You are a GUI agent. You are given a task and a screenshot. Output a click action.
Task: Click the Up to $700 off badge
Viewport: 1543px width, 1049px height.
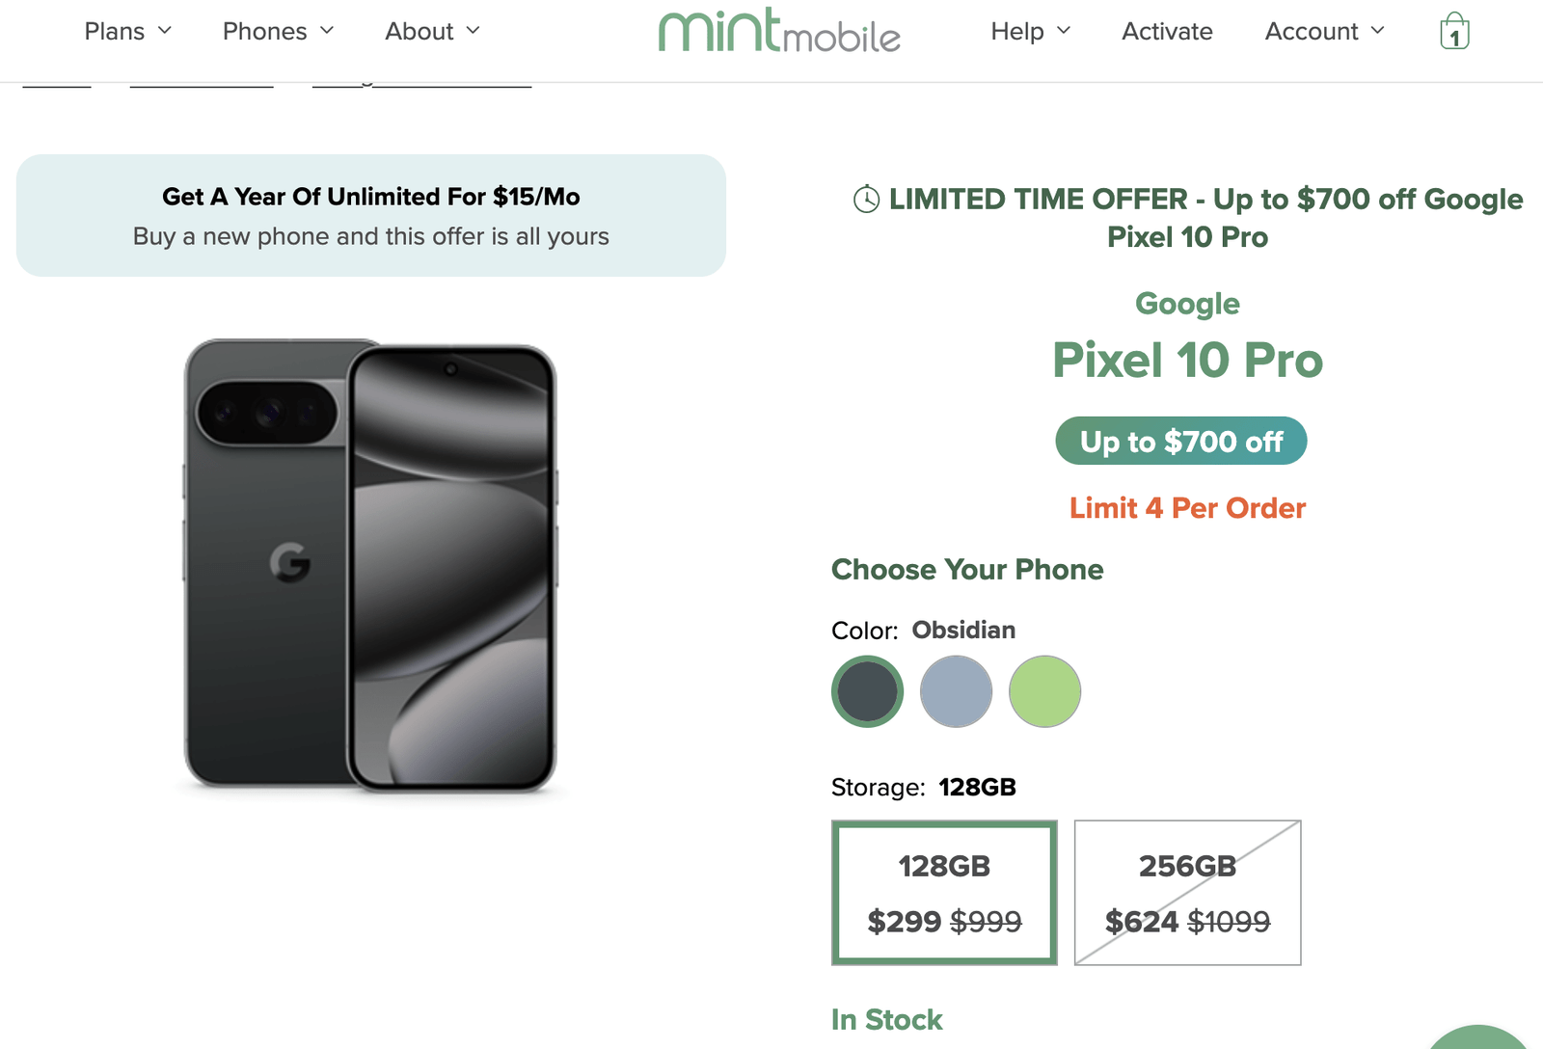(1181, 442)
